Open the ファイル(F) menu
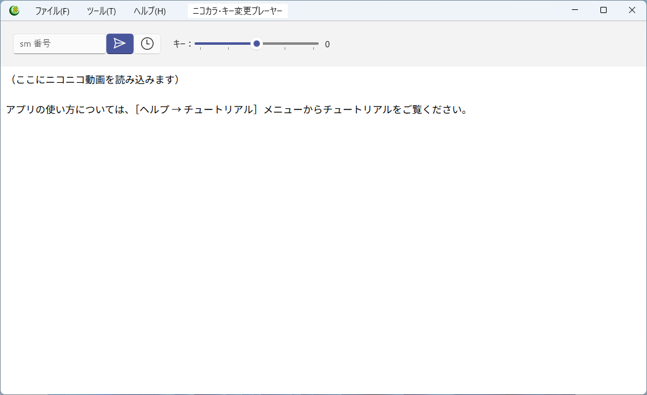This screenshot has height=395, width=647. (52, 11)
